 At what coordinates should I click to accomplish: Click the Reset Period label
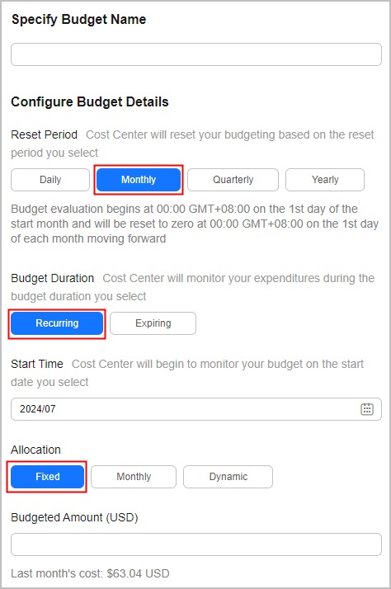point(44,134)
